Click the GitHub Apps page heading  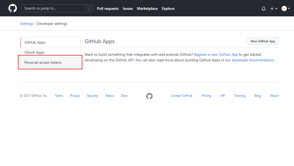(99, 41)
